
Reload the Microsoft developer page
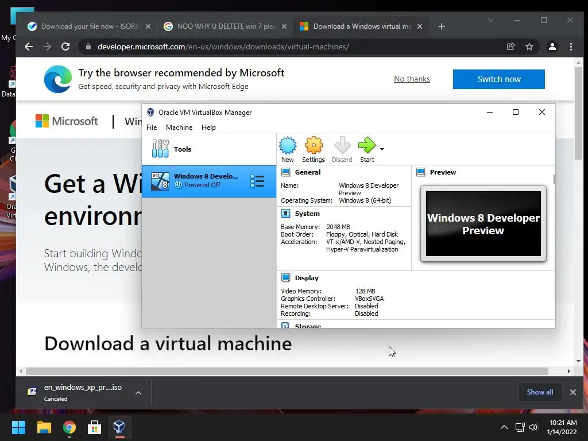pyautogui.click(x=65, y=47)
